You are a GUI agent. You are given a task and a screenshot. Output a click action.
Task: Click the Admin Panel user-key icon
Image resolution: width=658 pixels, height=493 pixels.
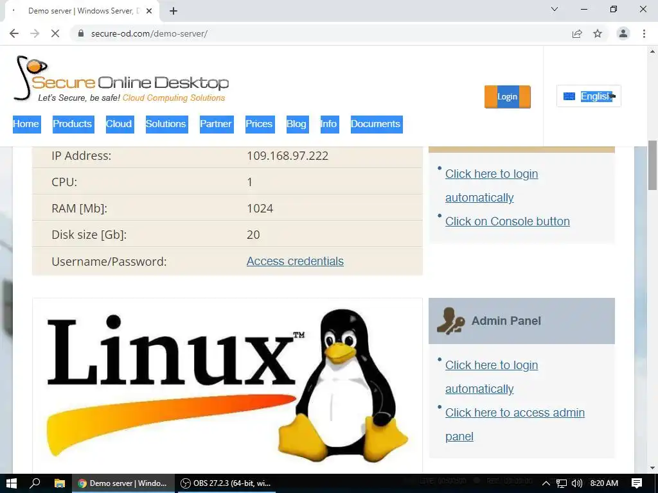[x=450, y=321]
